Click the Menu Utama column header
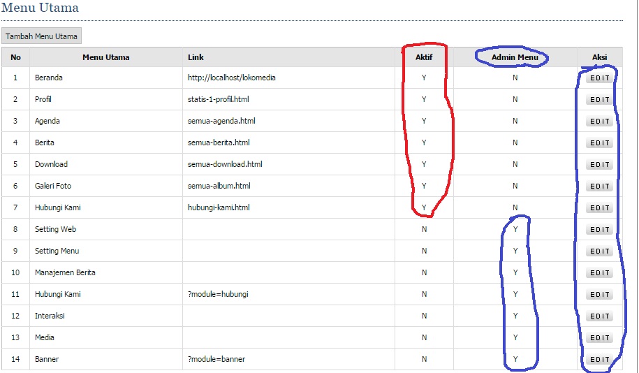The image size is (639, 373). point(106,57)
